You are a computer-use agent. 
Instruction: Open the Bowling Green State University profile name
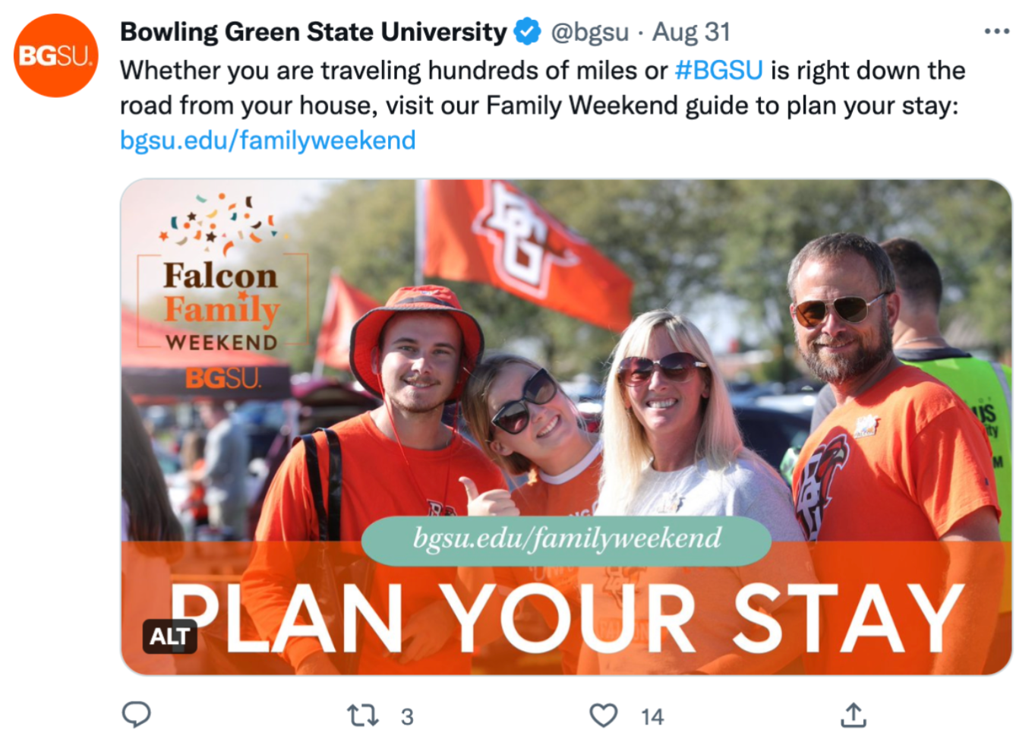click(313, 32)
